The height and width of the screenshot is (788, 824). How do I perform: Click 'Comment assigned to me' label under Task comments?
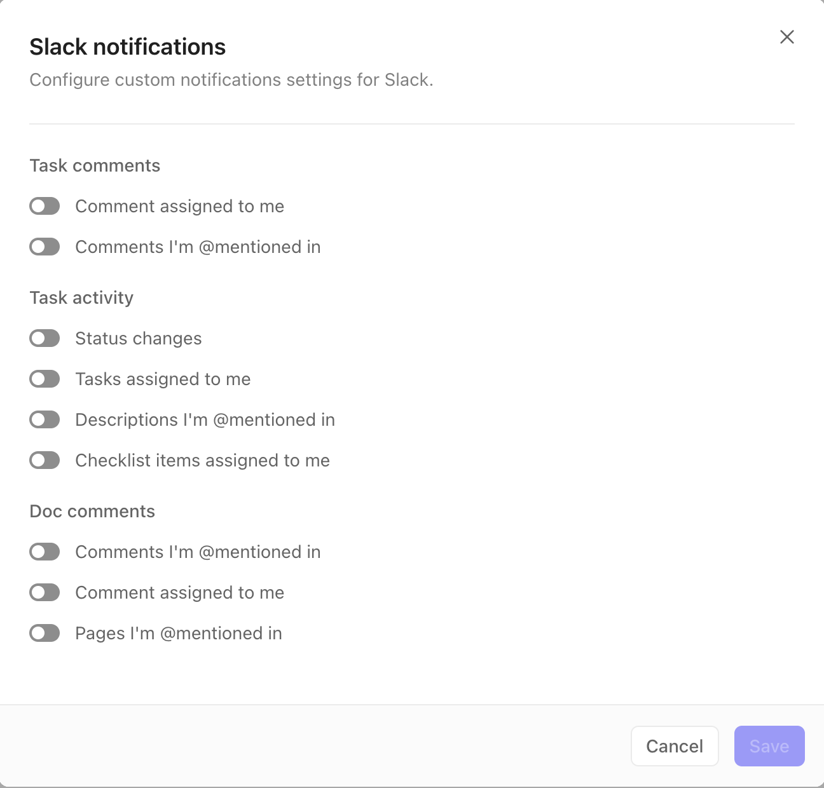[x=179, y=206]
